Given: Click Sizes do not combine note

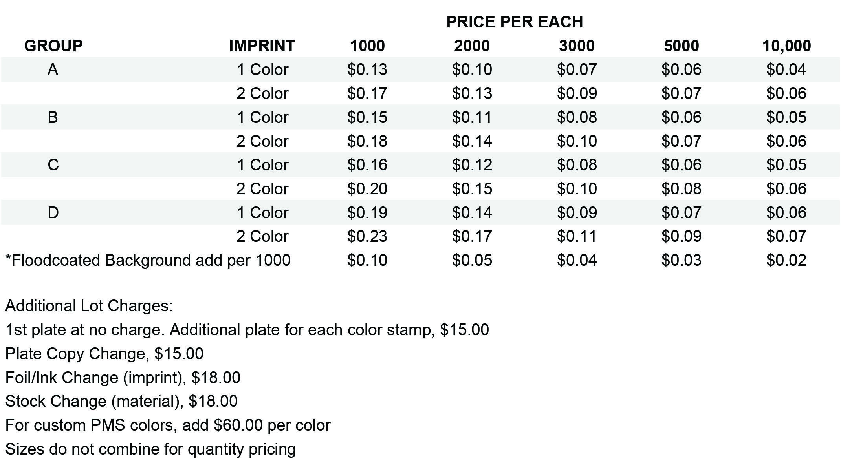Looking at the screenshot, I should pos(150,449).
